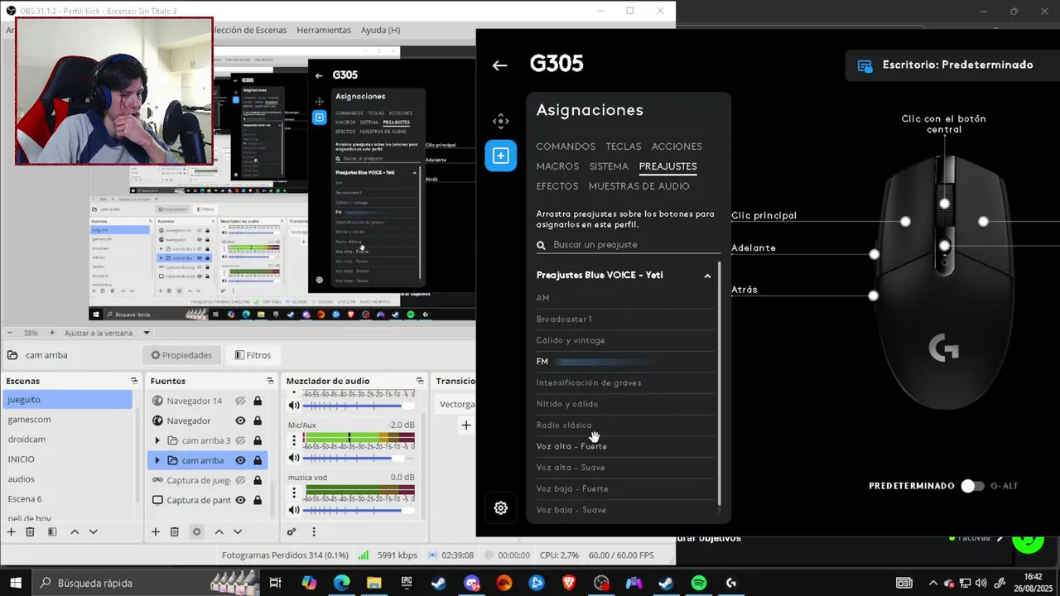Open Spotify from the taskbar
The image size is (1060, 596).
click(698, 583)
